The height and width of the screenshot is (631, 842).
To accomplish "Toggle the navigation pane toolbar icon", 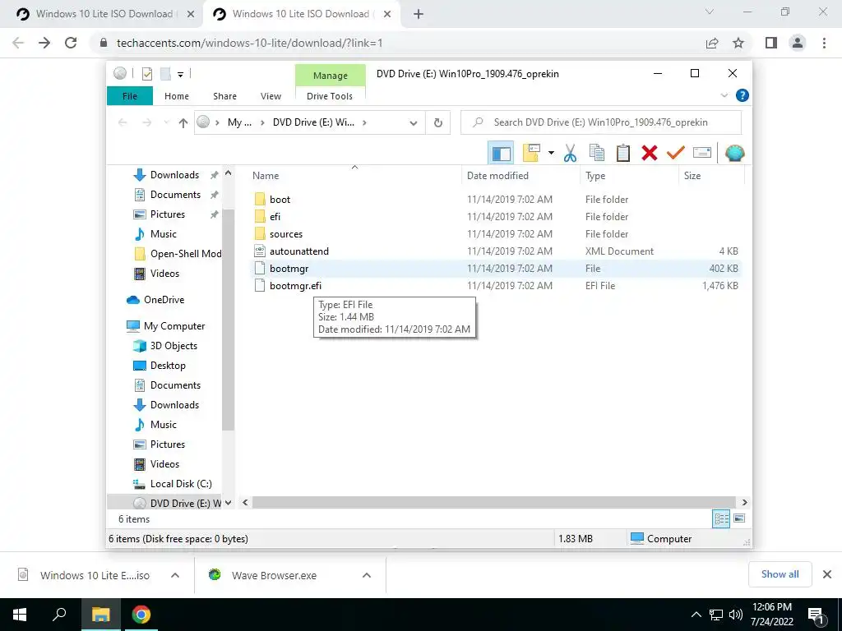I will click(501, 153).
